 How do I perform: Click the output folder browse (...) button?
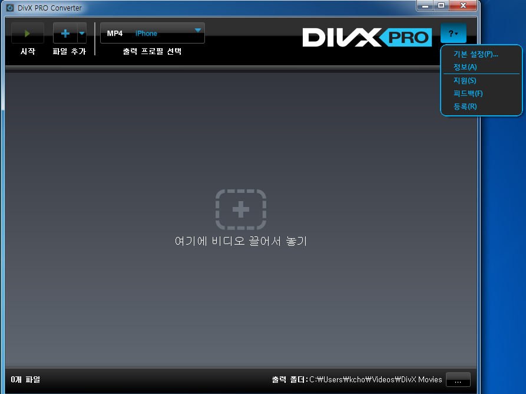pos(458,380)
